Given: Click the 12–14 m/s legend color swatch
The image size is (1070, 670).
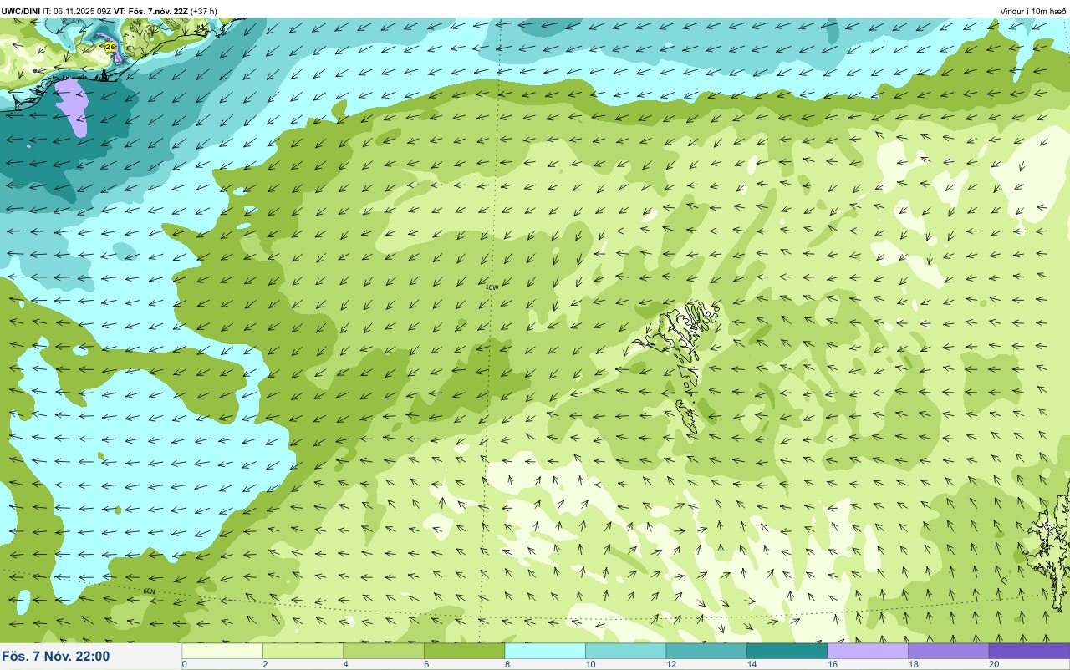Looking at the screenshot, I should [706, 651].
